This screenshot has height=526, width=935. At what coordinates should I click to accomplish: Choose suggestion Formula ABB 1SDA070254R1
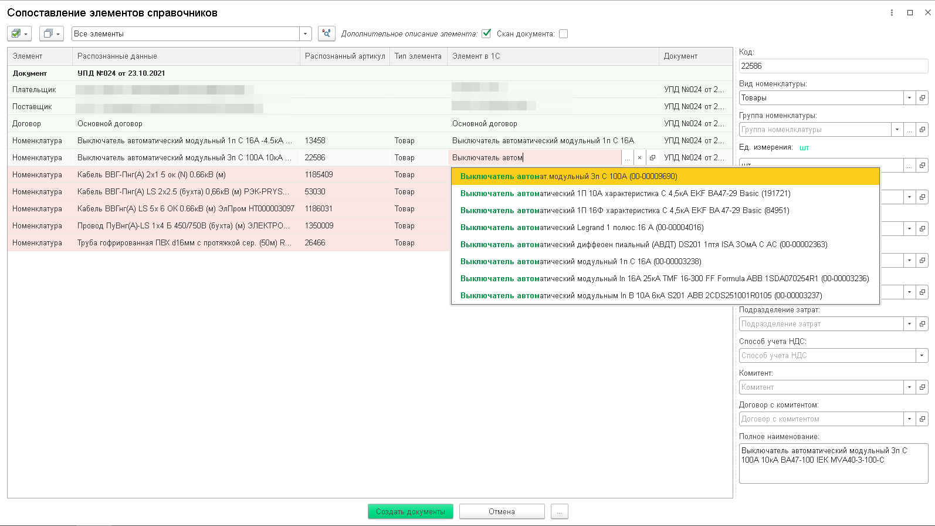(x=665, y=279)
